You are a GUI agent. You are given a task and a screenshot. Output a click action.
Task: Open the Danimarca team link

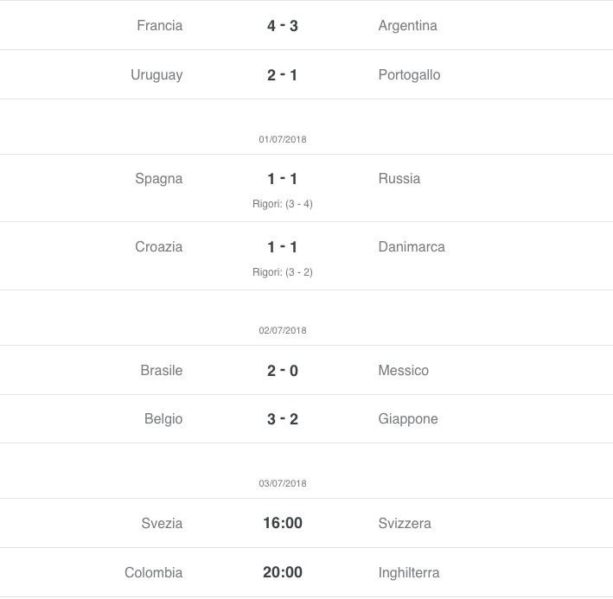pos(412,247)
